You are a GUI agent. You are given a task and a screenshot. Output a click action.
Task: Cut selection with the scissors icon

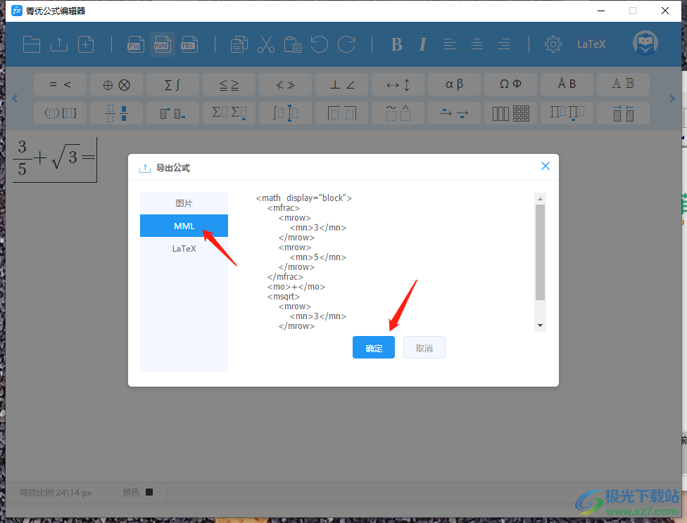[266, 44]
